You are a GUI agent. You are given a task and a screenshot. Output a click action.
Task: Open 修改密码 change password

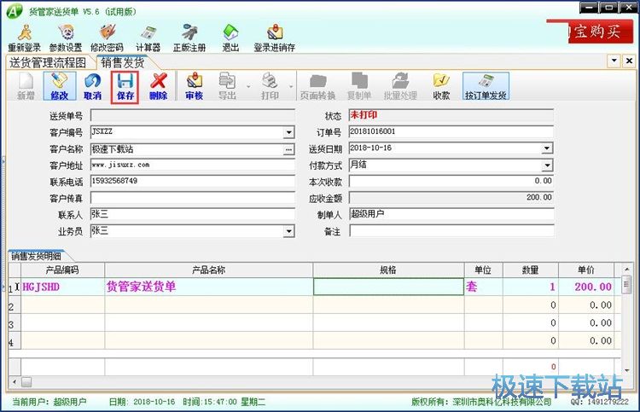pyautogui.click(x=107, y=38)
